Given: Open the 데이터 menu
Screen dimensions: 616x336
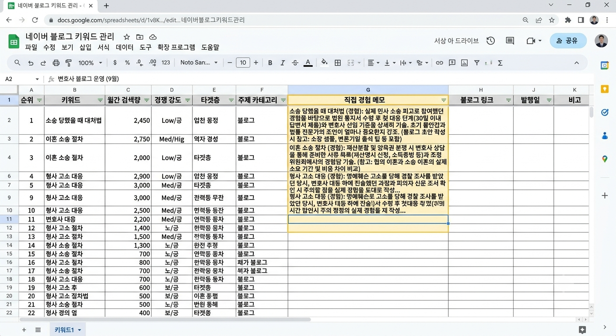Looking at the screenshot, I should (125, 47).
